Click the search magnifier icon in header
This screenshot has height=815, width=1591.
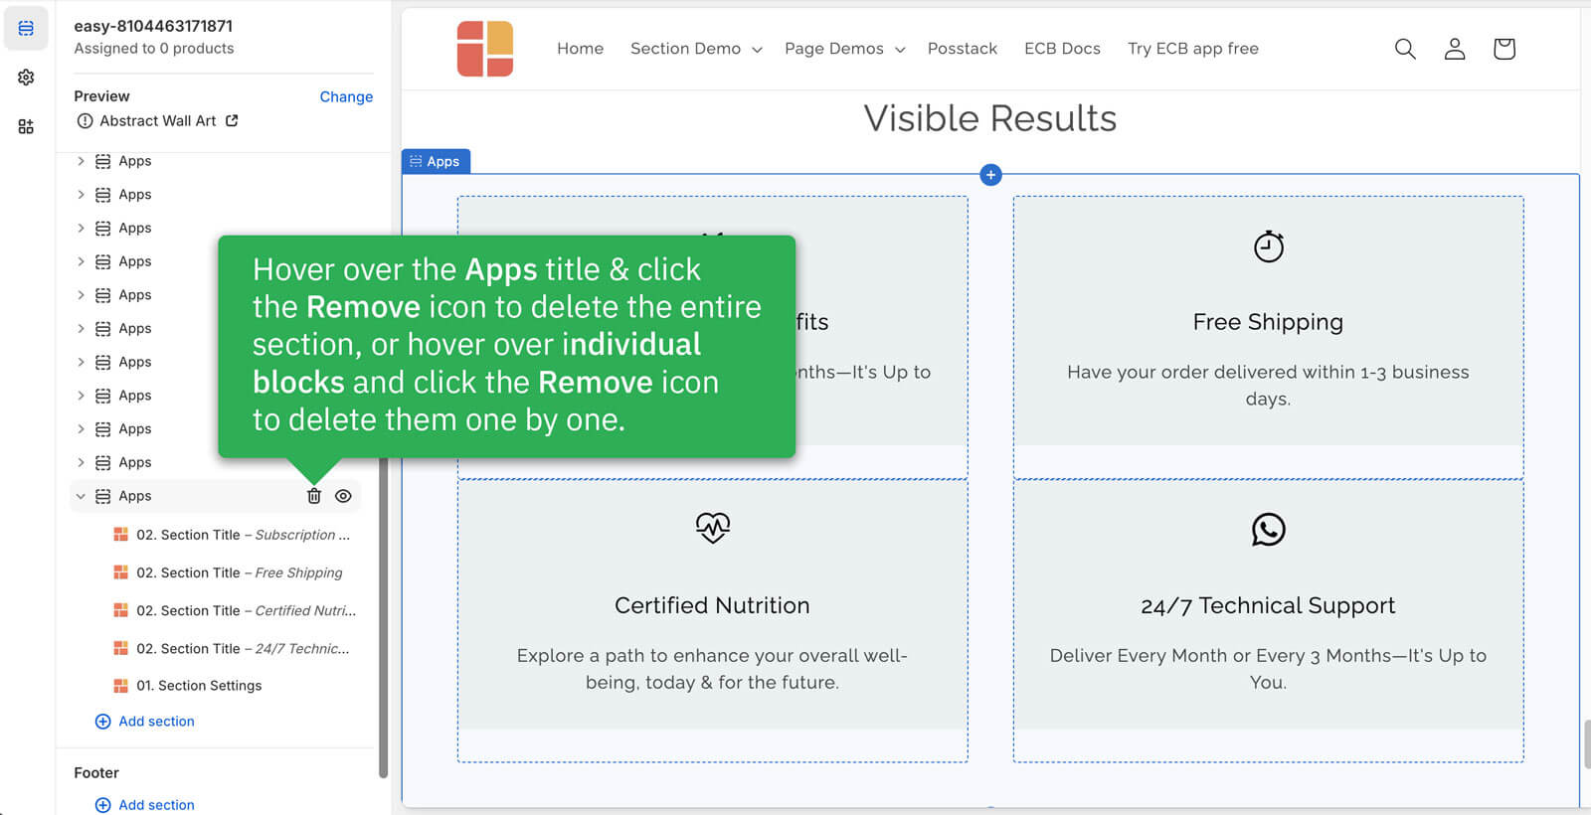pos(1404,49)
